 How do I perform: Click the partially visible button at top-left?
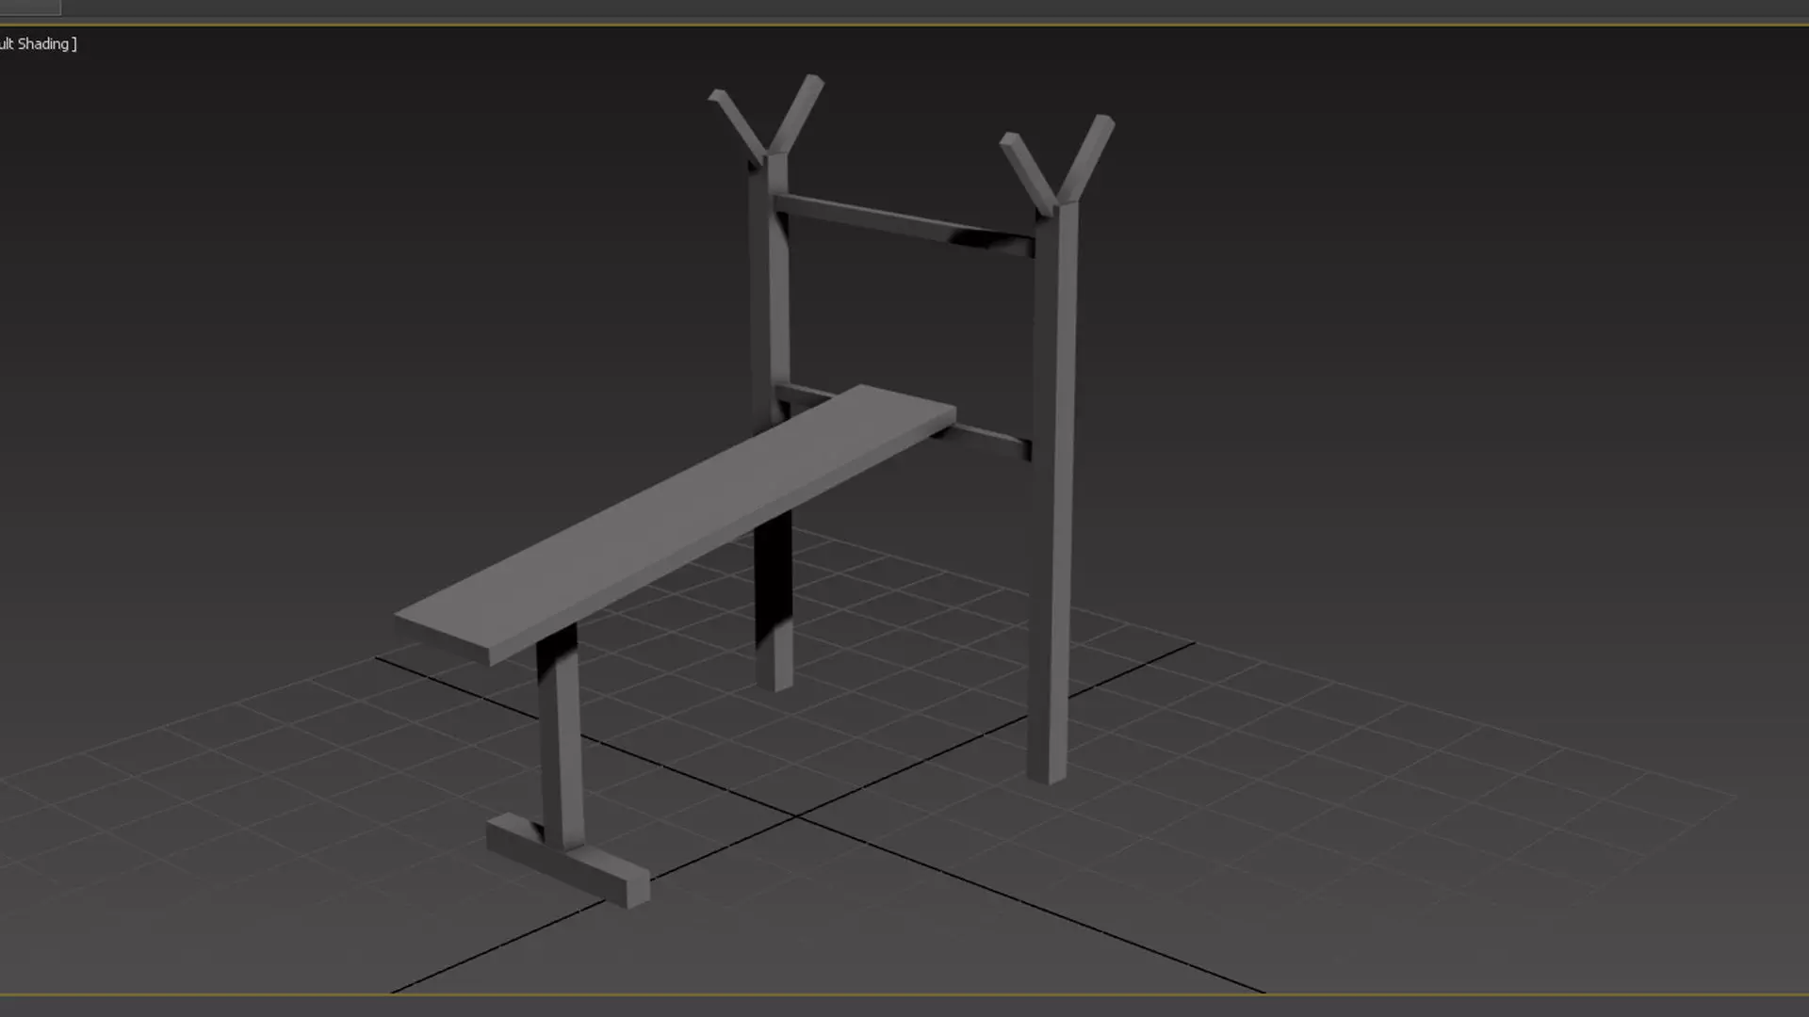30,8
